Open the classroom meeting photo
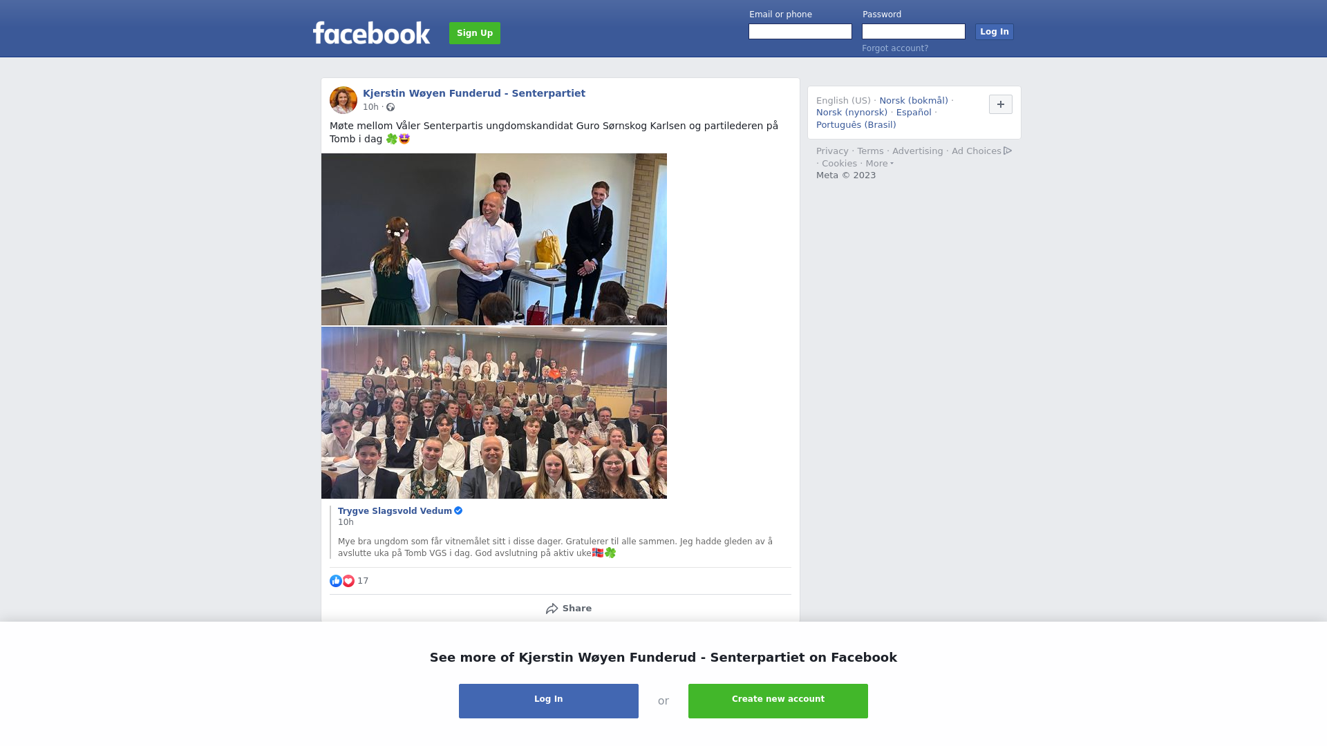The width and height of the screenshot is (1327, 746). point(494,239)
